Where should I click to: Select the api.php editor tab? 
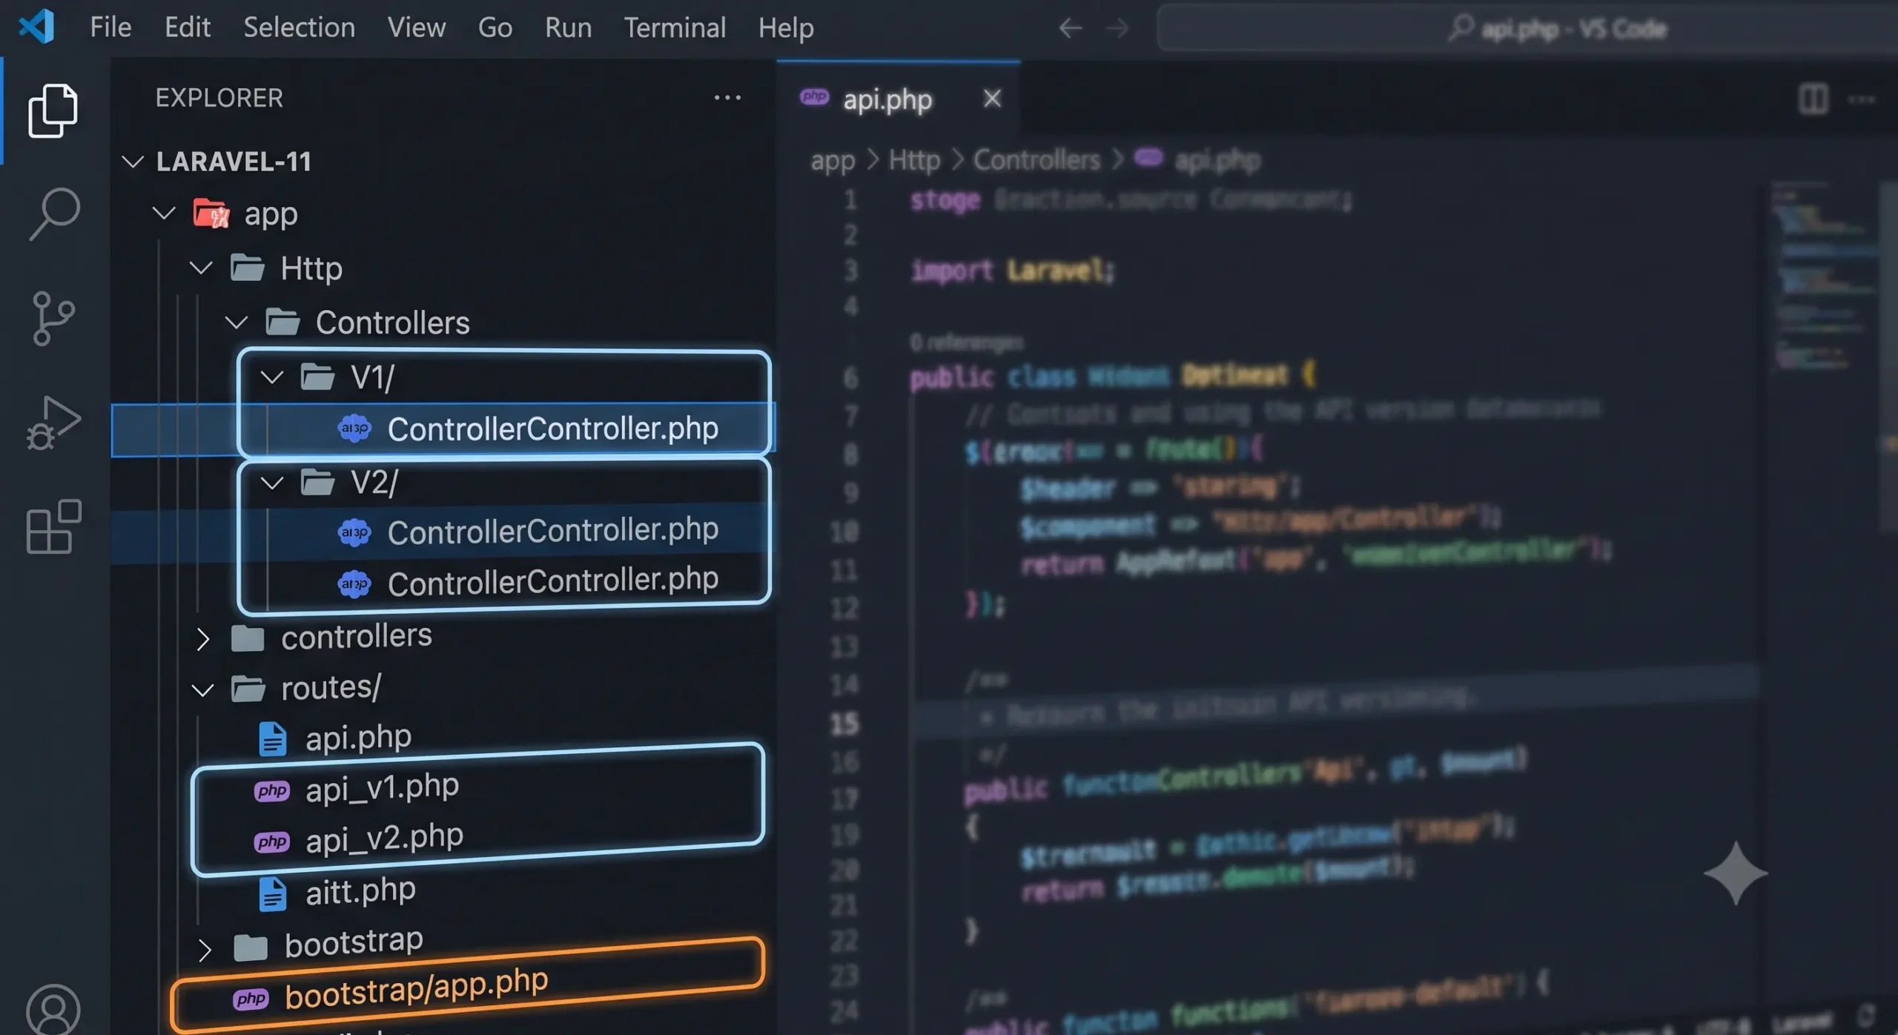pos(899,99)
